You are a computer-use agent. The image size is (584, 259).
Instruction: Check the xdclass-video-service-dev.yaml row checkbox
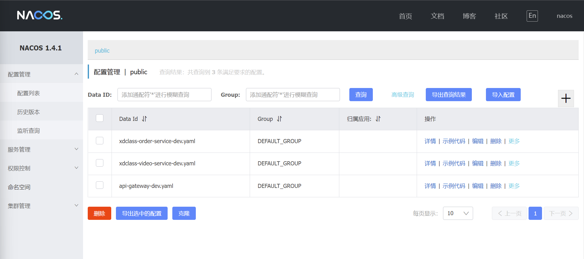coord(100,163)
